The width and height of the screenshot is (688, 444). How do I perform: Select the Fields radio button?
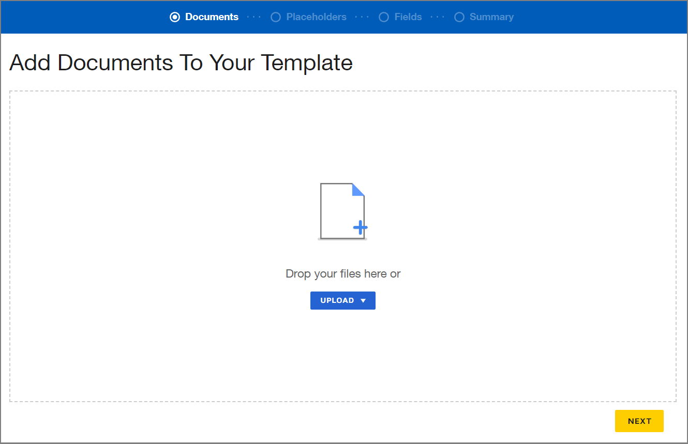[x=384, y=17]
